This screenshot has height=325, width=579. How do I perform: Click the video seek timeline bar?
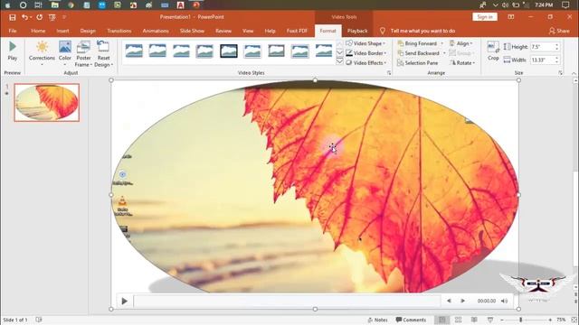point(288,301)
